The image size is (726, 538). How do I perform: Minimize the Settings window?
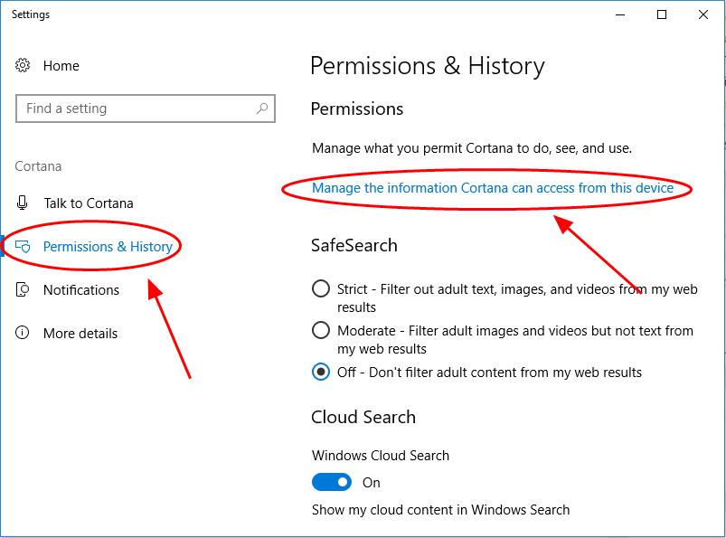click(620, 14)
